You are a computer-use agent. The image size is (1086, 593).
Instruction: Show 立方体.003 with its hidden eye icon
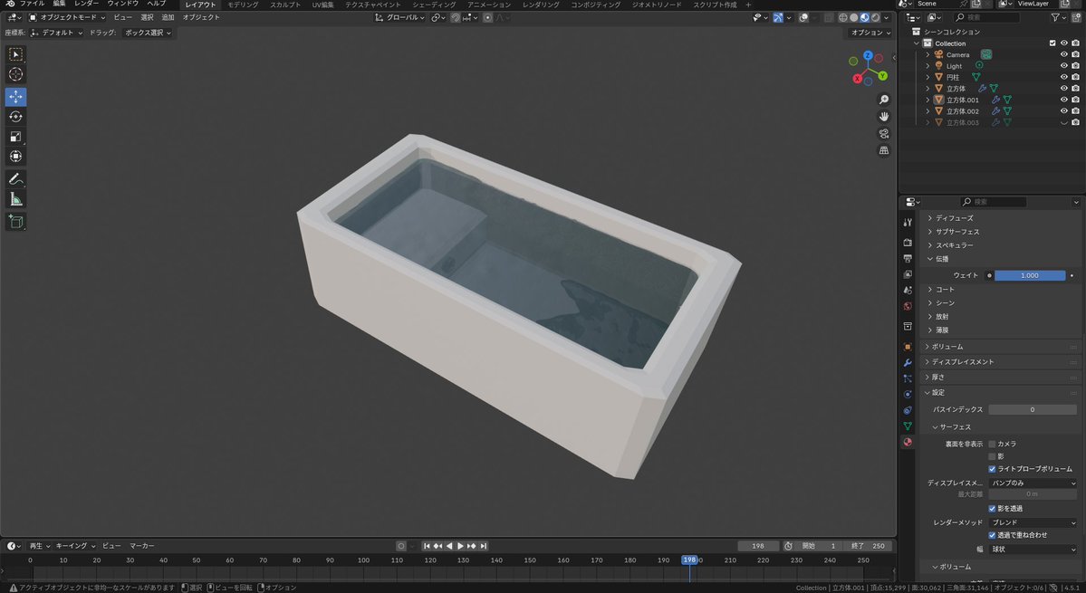1064,122
